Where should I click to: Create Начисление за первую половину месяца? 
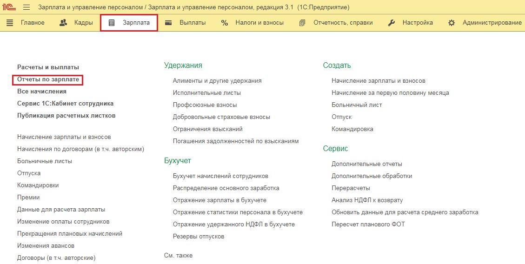tap(390, 92)
